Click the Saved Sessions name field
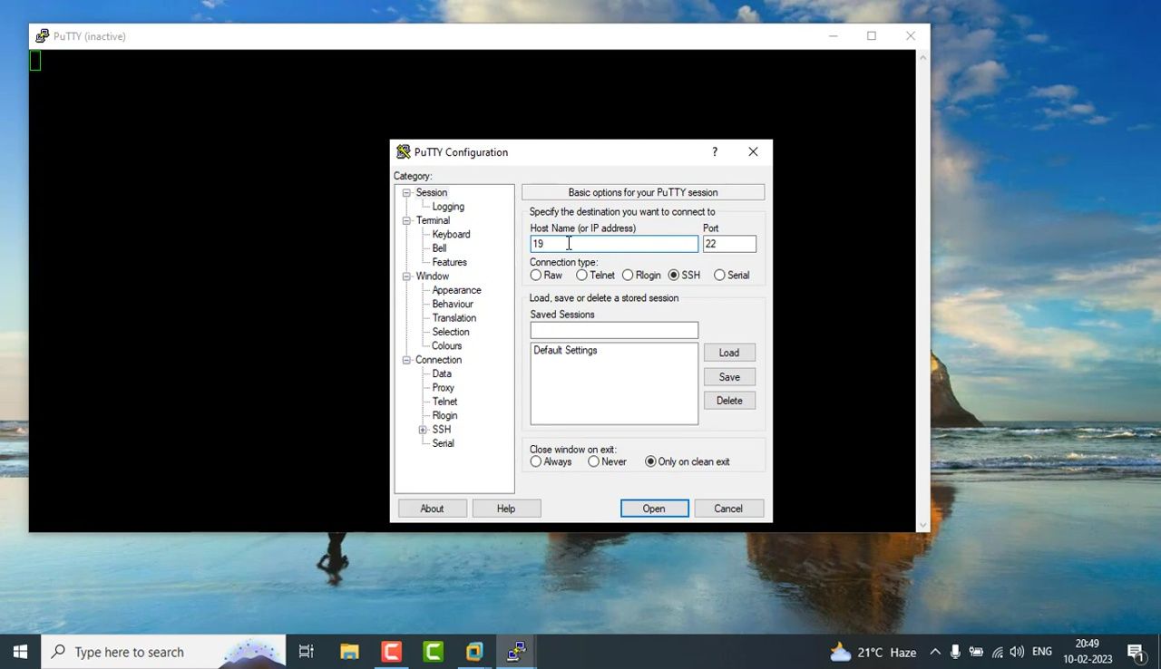The image size is (1161, 669). coord(614,330)
